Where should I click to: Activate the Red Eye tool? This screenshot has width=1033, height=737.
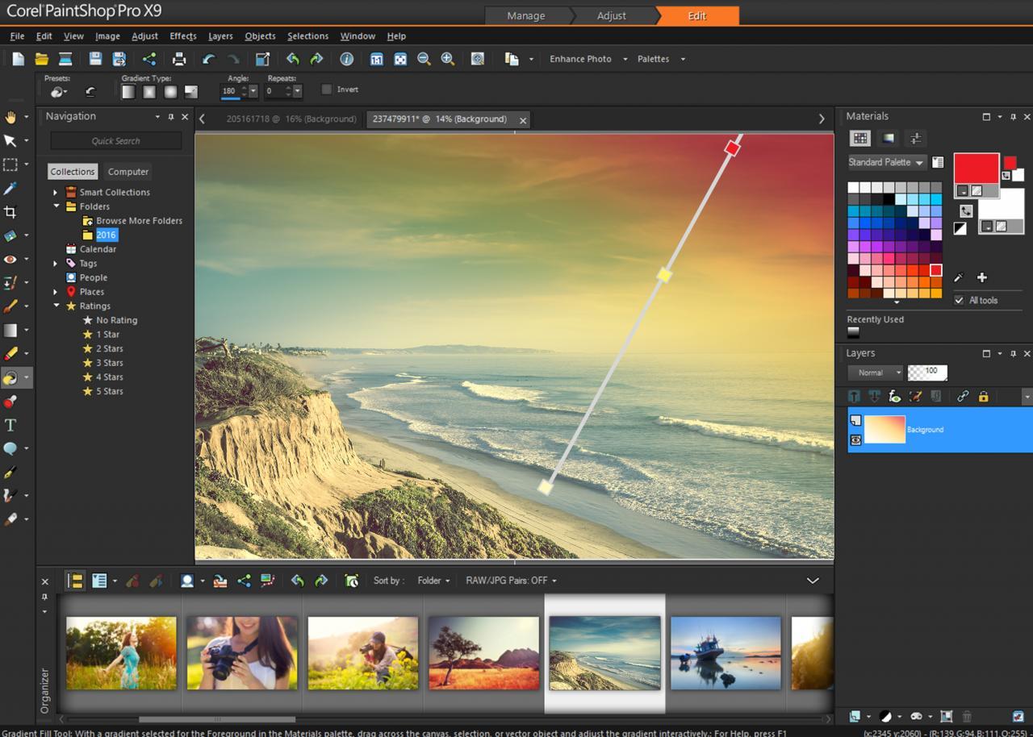(12, 259)
